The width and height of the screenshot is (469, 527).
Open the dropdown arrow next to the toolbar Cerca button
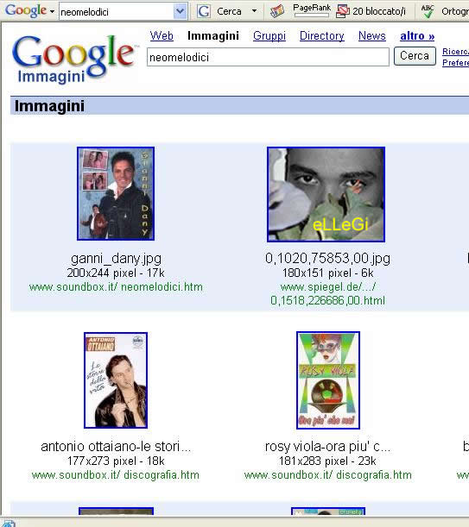click(x=255, y=11)
